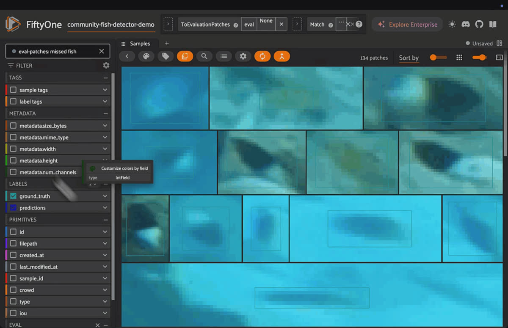Toggle the predictions checkbox
This screenshot has width=508, height=328.
(x=13, y=208)
